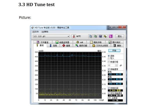Click the short stroke size spinner arrows

(x=116, y=65)
